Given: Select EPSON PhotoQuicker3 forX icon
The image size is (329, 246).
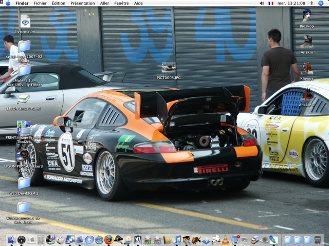Looking at the screenshot, I should click(x=24, y=155).
